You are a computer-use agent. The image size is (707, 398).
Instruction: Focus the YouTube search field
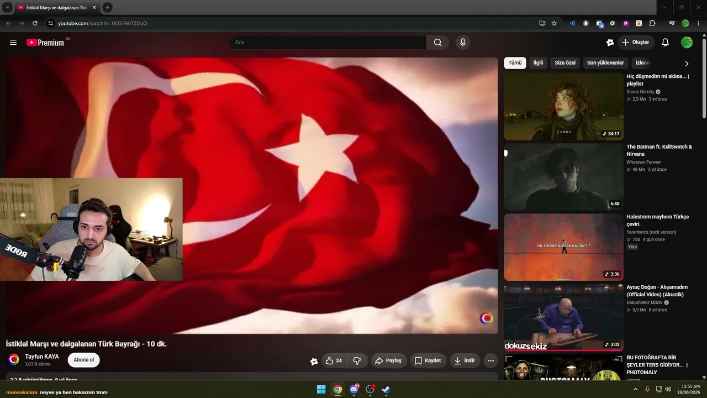(x=328, y=43)
